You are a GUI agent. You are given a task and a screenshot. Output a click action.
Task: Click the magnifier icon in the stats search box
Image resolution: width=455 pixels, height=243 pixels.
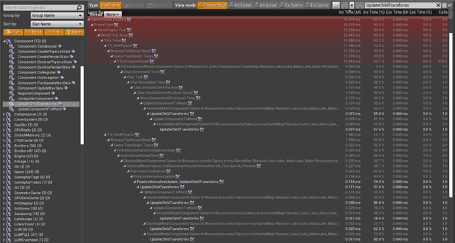click(79, 8)
